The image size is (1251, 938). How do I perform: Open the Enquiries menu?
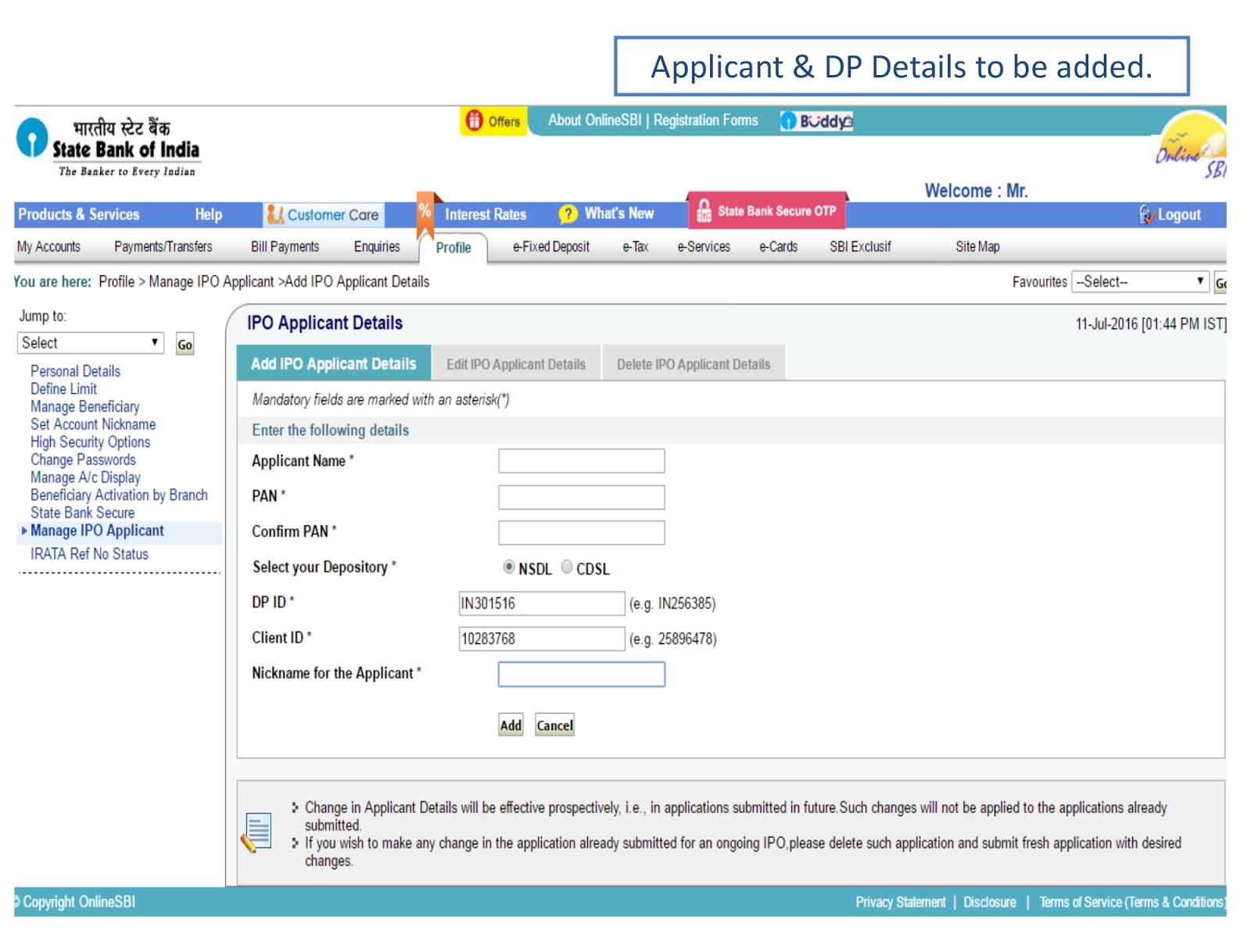pyautogui.click(x=377, y=247)
